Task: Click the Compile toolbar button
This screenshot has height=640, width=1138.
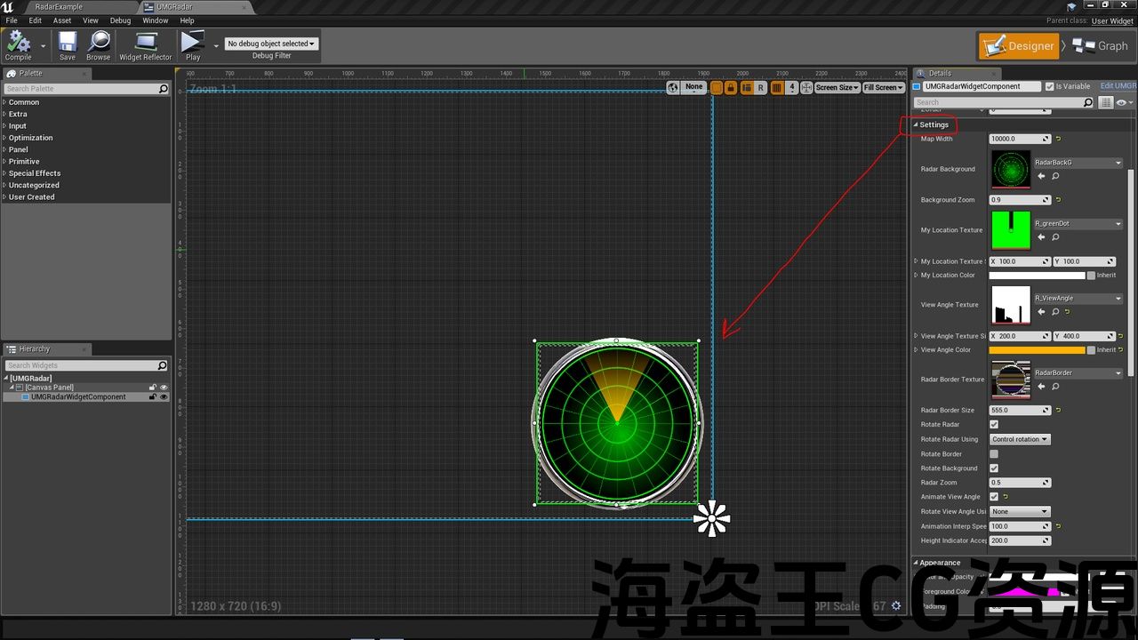Action: (x=18, y=45)
